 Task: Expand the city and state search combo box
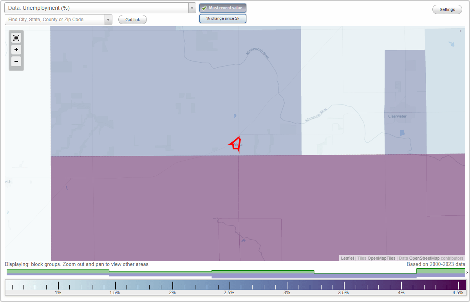coord(108,19)
